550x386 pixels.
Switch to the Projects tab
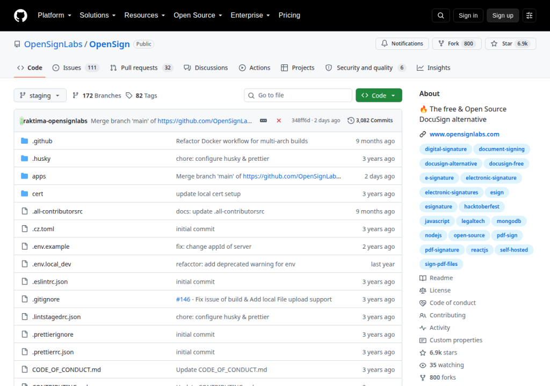298,68
